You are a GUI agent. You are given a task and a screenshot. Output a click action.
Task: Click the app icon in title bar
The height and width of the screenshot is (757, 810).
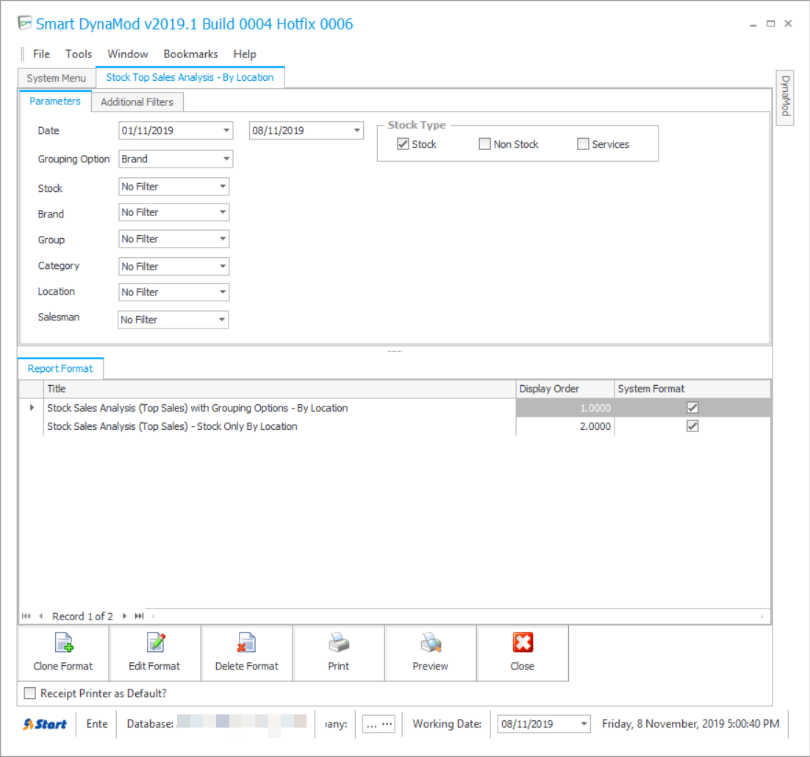click(x=25, y=24)
